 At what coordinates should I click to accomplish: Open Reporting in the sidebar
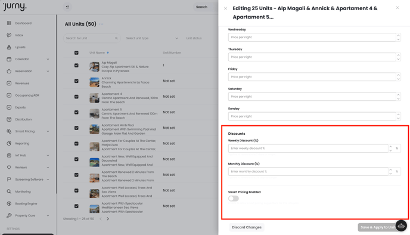coord(22,143)
